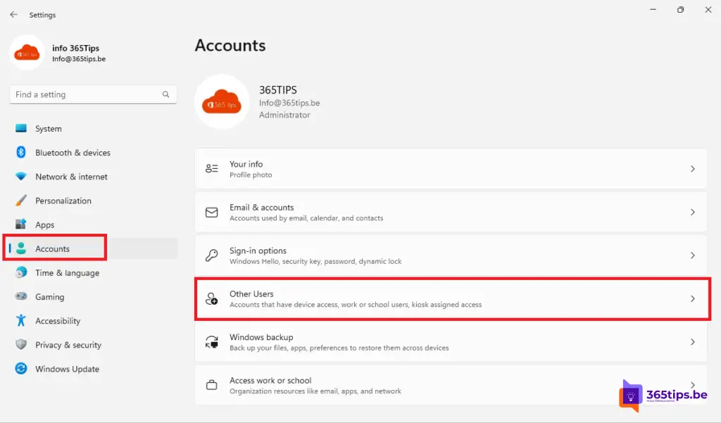Image resolution: width=721 pixels, height=423 pixels.
Task: Click the Network & internet Wi-Fi icon
Action: [x=21, y=177]
